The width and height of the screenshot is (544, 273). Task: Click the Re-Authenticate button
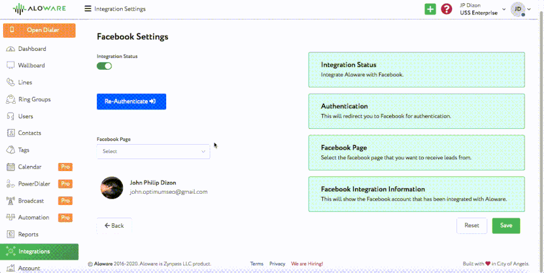pos(132,101)
